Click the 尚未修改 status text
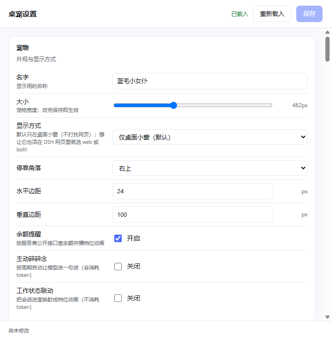 point(19,331)
